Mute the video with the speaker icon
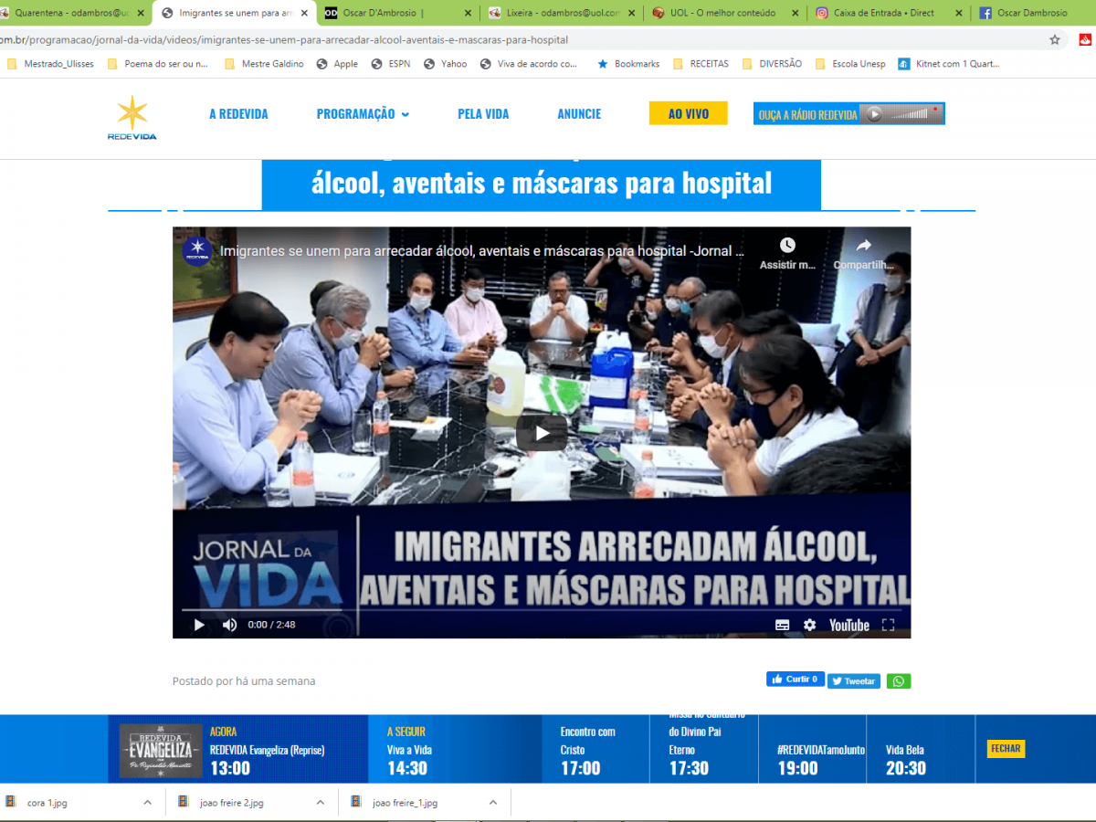The height and width of the screenshot is (822, 1096). [229, 625]
